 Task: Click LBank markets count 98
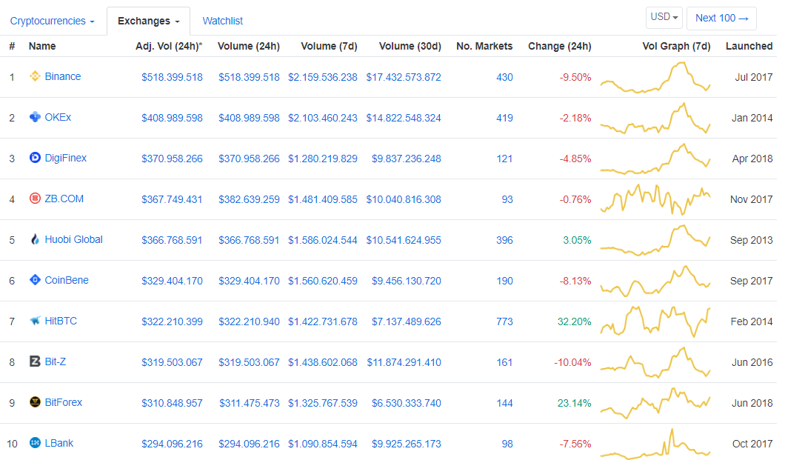coord(507,444)
